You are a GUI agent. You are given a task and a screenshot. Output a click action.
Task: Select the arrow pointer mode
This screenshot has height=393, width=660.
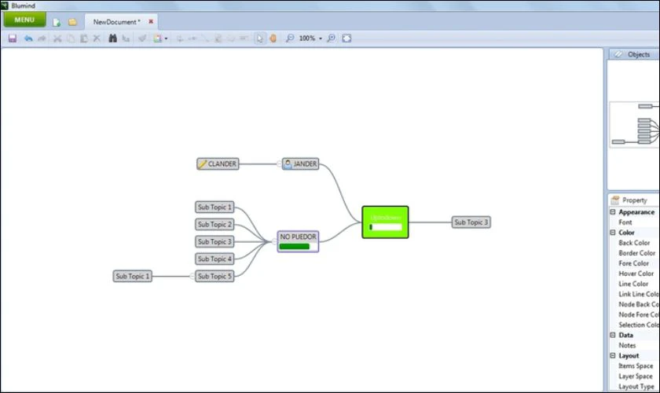[x=260, y=39]
